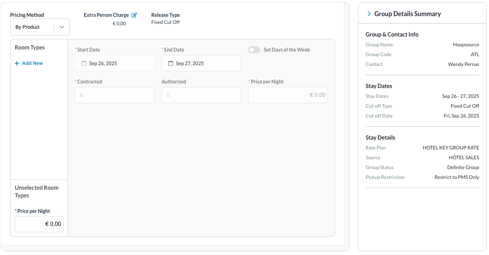Enable Set Days of the Week toggle
Image resolution: width=489 pixels, height=255 pixels.
254,50
